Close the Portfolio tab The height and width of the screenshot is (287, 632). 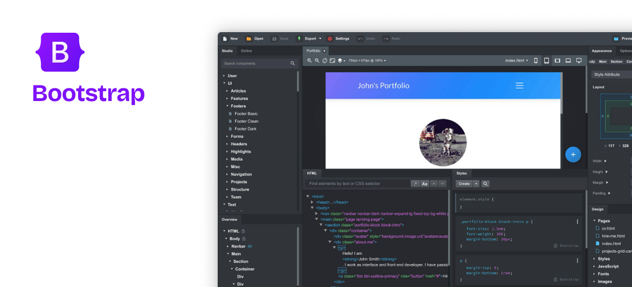coord(325,51)
